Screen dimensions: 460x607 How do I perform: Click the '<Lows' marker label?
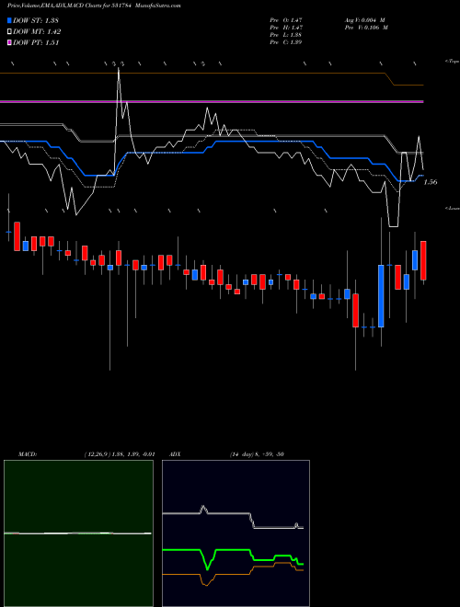(452, 208)
